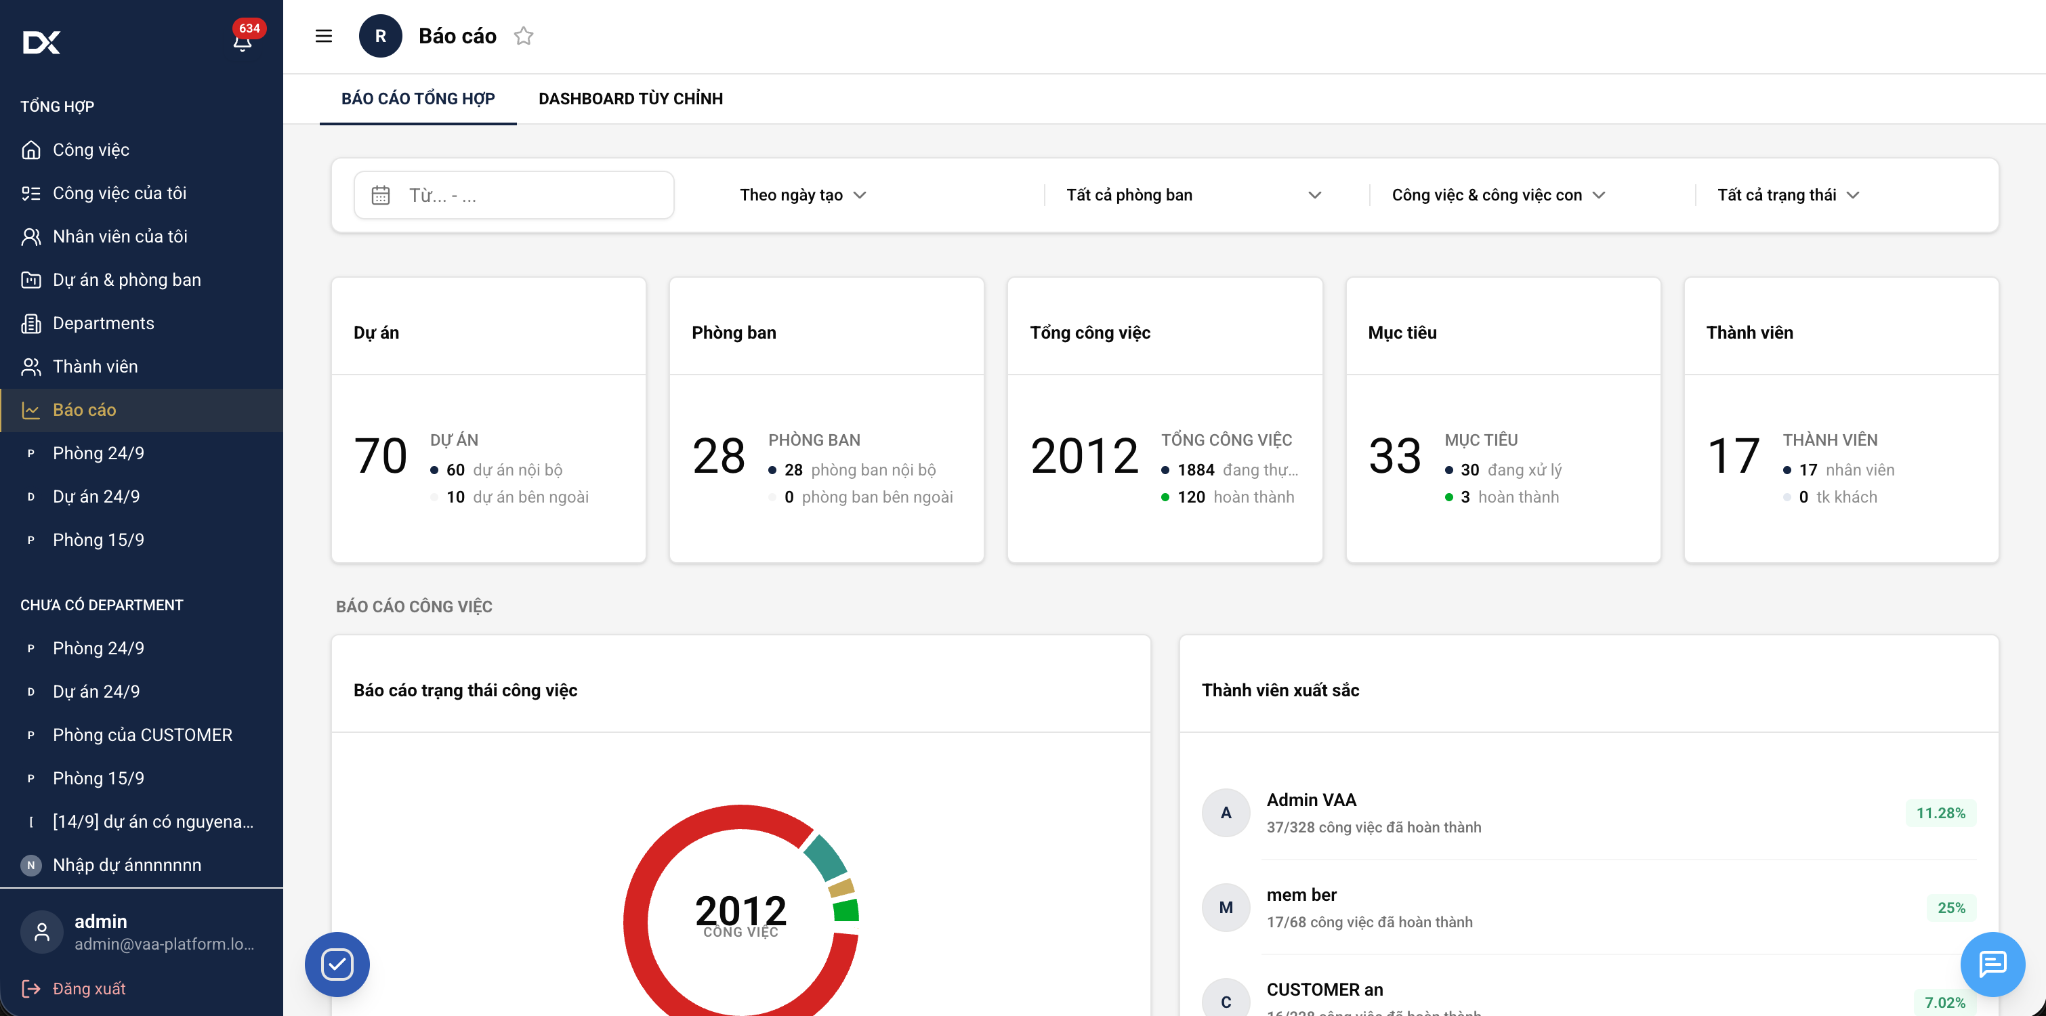Viewport: 2046px width, 1016px height.
Task: Open Phòng 24/9 under TỔNG HỢP
Action: click(142, 452)
